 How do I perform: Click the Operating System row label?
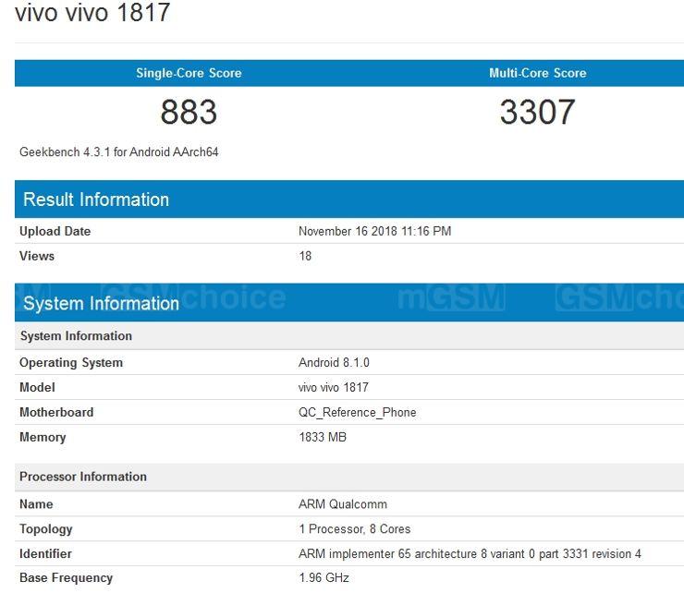[71, 362]
